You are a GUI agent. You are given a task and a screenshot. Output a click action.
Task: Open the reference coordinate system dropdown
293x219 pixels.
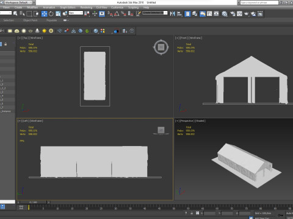coord(76,13)
